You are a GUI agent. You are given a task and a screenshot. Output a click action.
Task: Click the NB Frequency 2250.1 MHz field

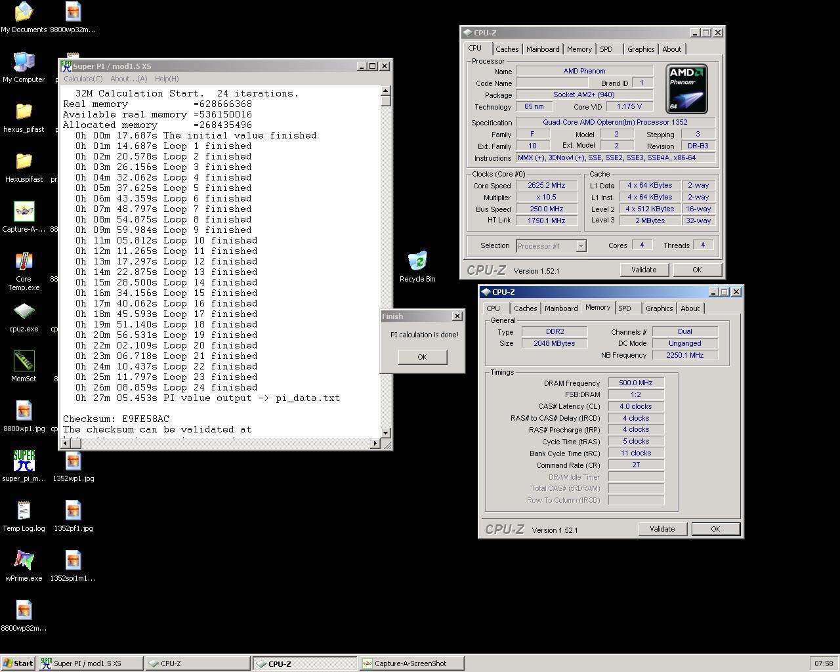(x=685, y=355)
